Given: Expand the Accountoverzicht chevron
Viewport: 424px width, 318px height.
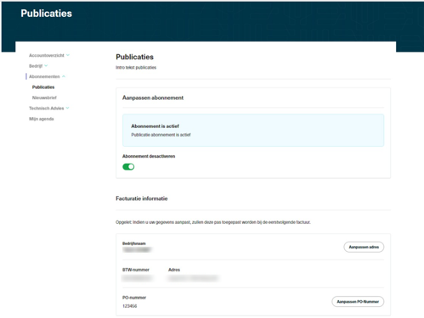Looking at the screenshot, I should 68,55.
